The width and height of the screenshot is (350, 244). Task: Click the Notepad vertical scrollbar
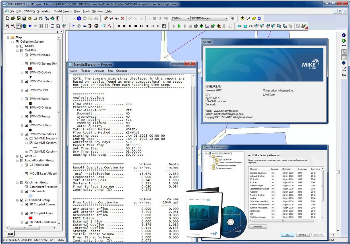193,158
